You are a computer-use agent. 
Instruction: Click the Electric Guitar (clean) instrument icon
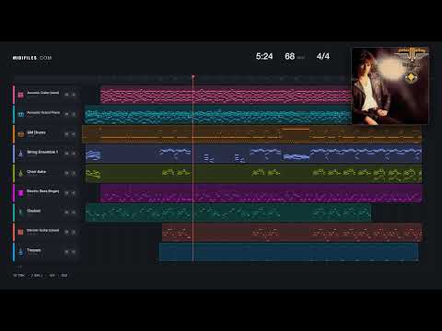tap(20, 232)
